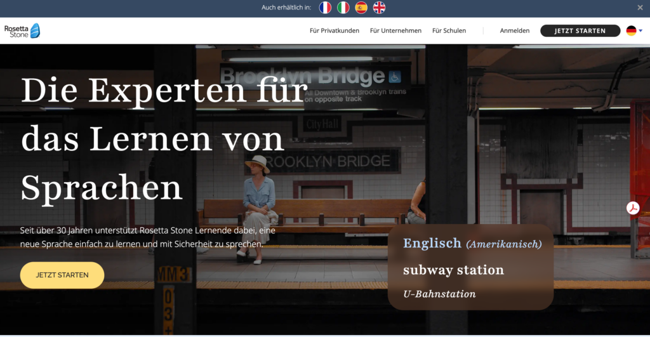Viewport: 650px width, 337px height.
Task: Select the French flag language option
Action: [325, 8]
